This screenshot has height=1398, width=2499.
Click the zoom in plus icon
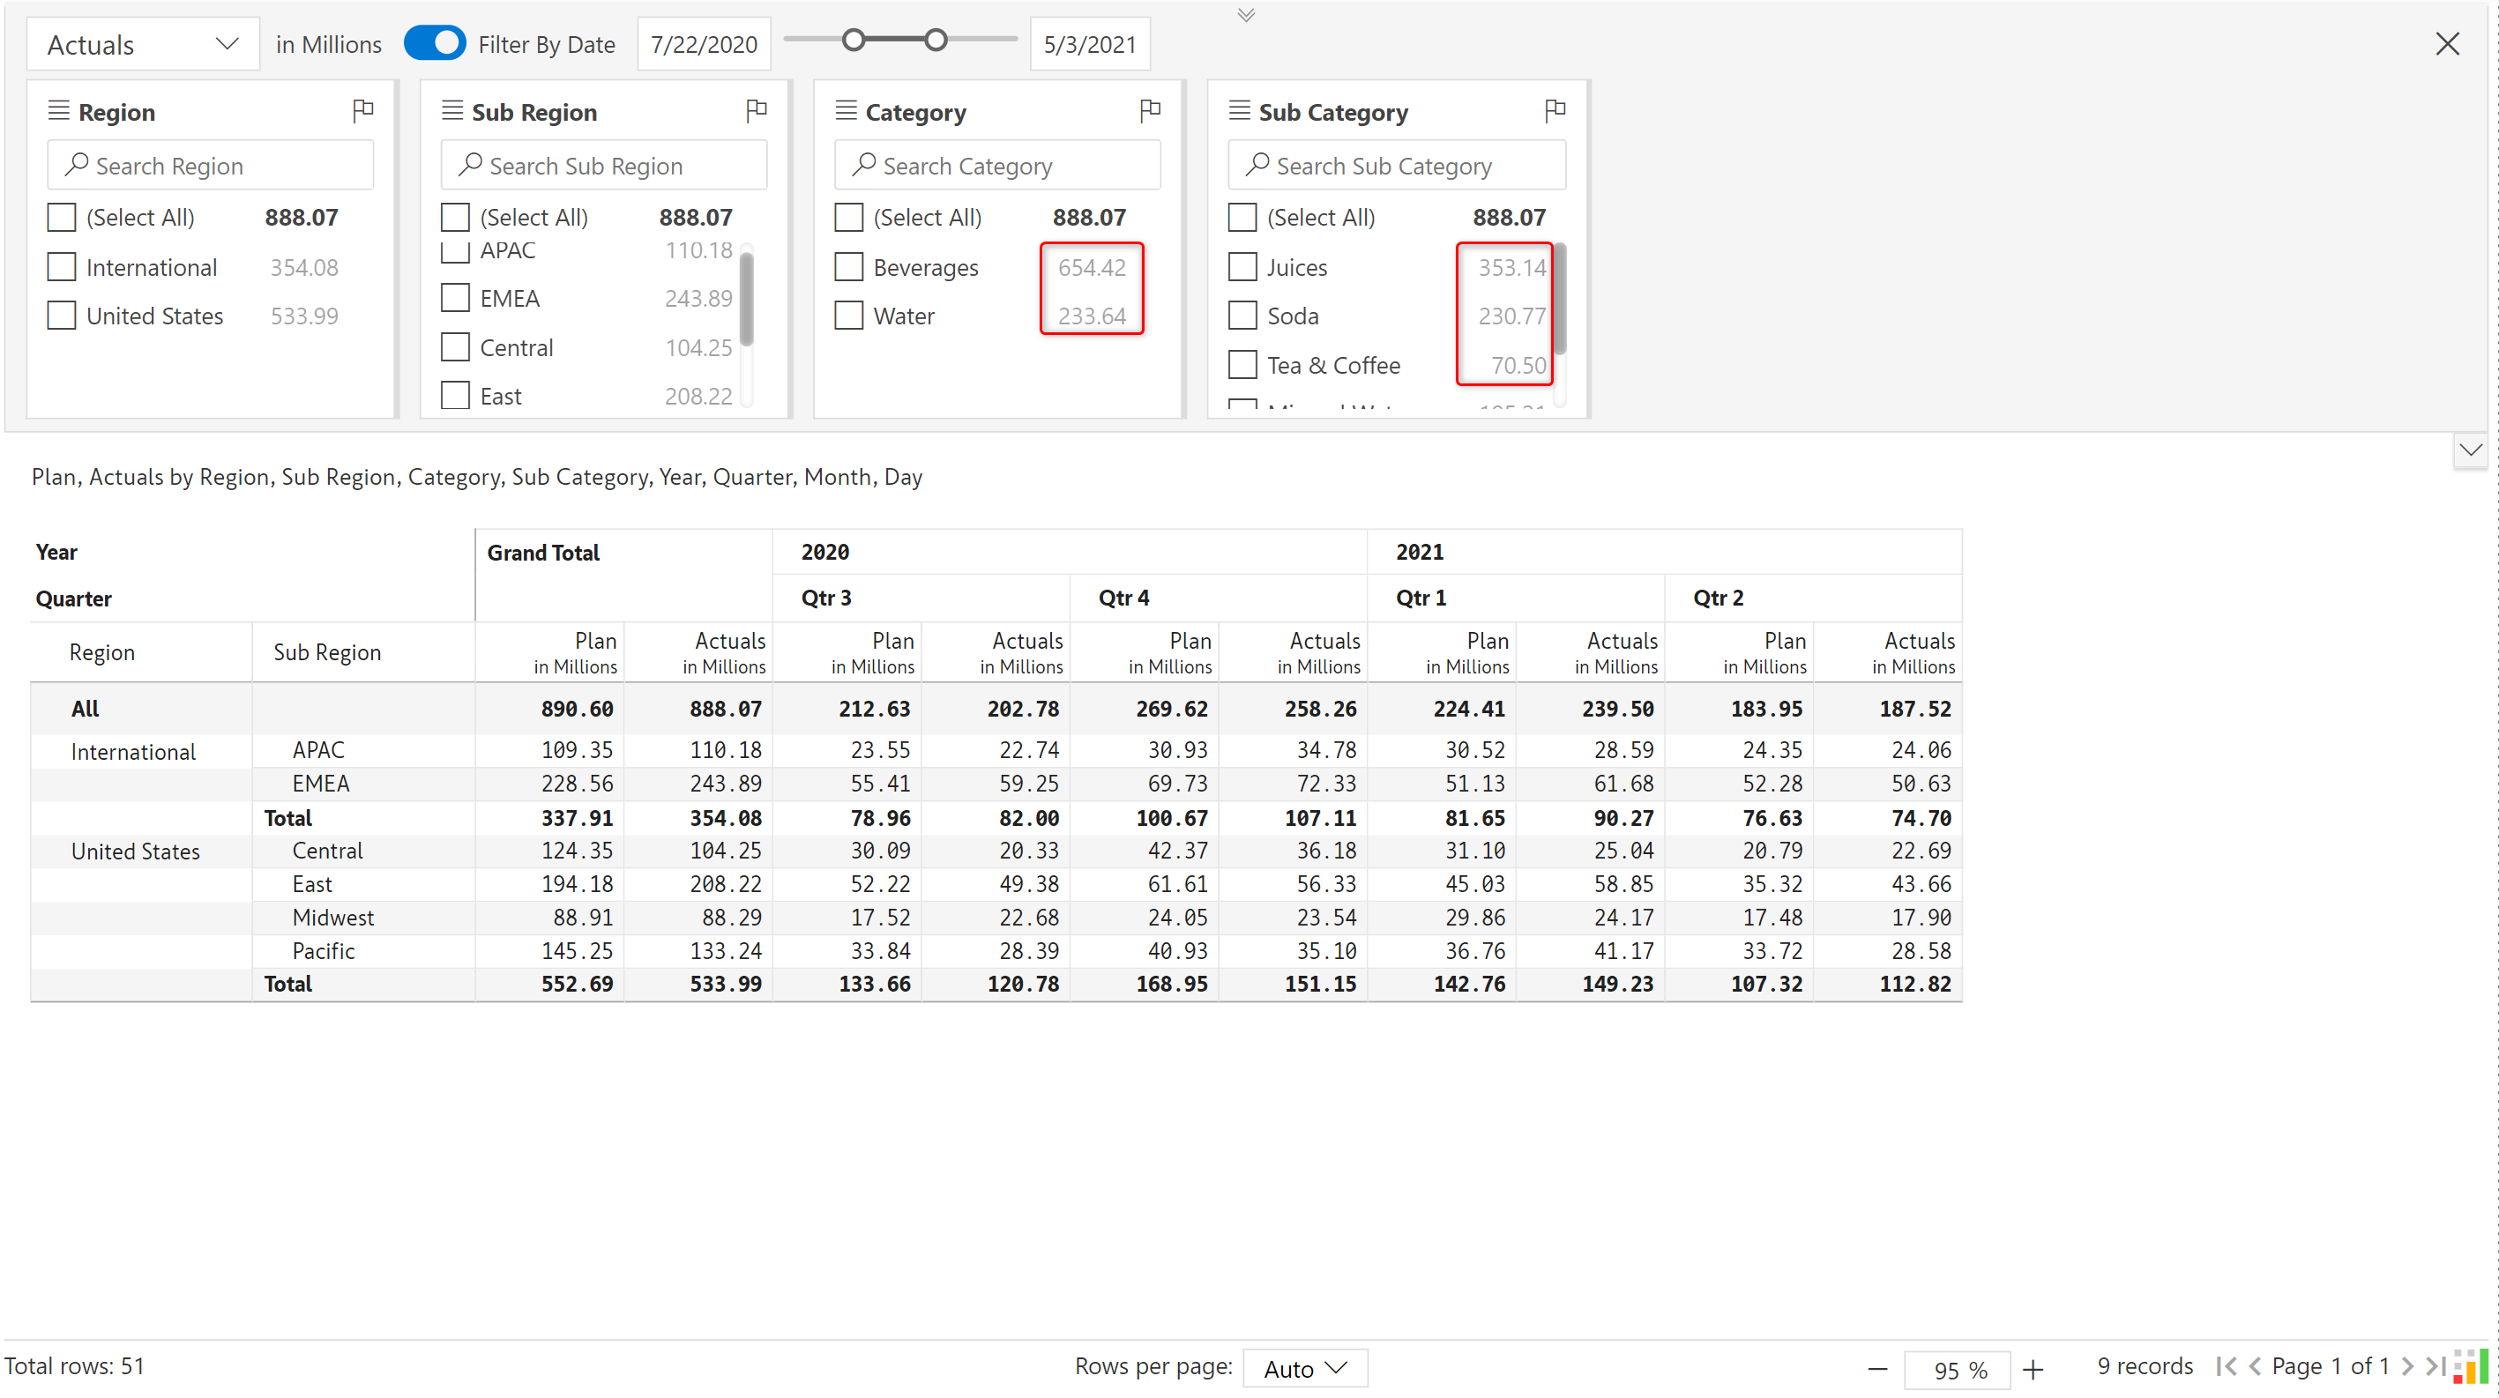point(2033,1369)
